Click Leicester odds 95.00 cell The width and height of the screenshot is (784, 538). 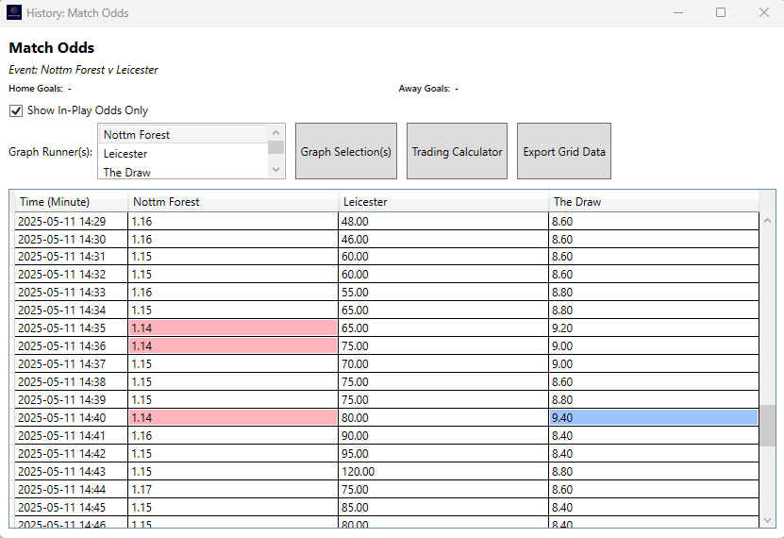(443, 453)
